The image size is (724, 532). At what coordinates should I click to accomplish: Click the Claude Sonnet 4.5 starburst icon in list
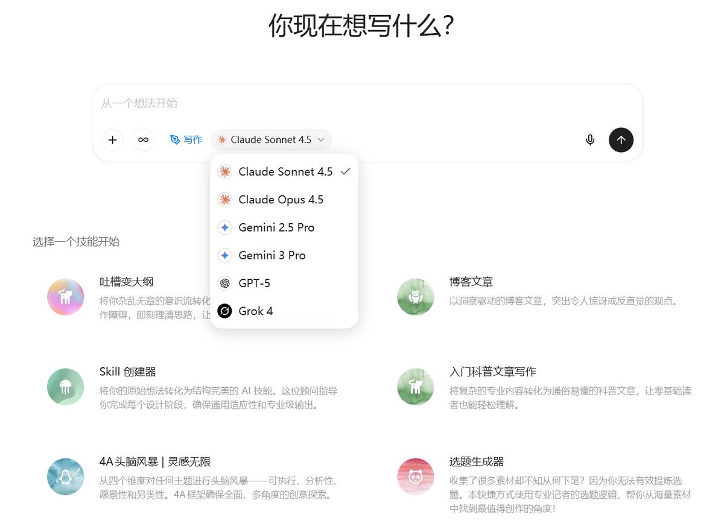pyautogui.click(x=224, y=172)
